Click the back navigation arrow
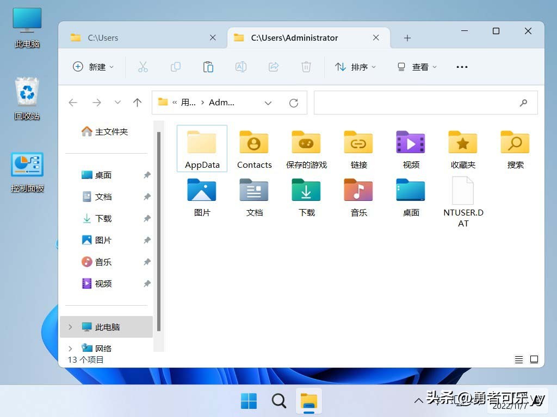This screenshot has width=557, height=417. click(73, 102)
